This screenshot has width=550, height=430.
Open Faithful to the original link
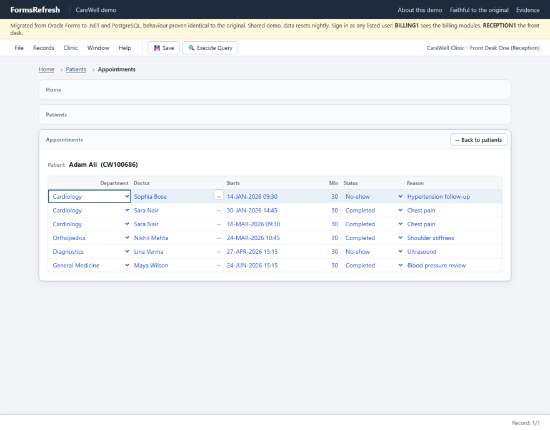point(479,10)
